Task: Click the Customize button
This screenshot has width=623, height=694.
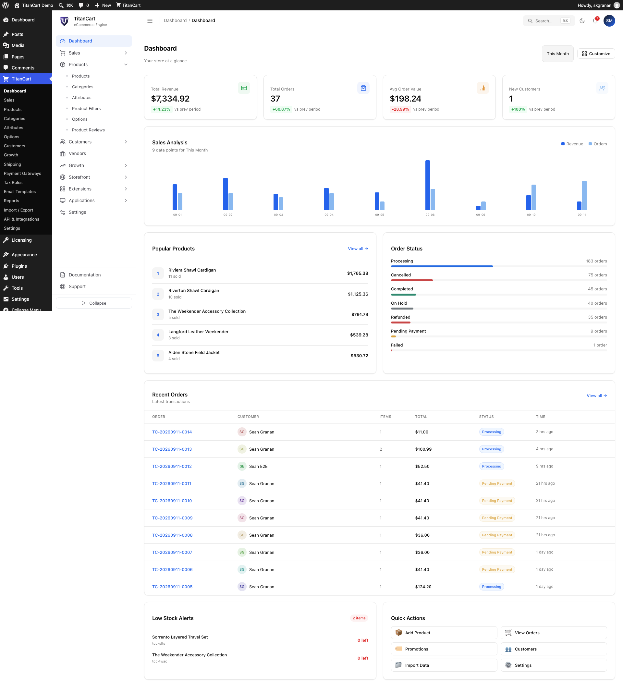Action: [596, 54]
